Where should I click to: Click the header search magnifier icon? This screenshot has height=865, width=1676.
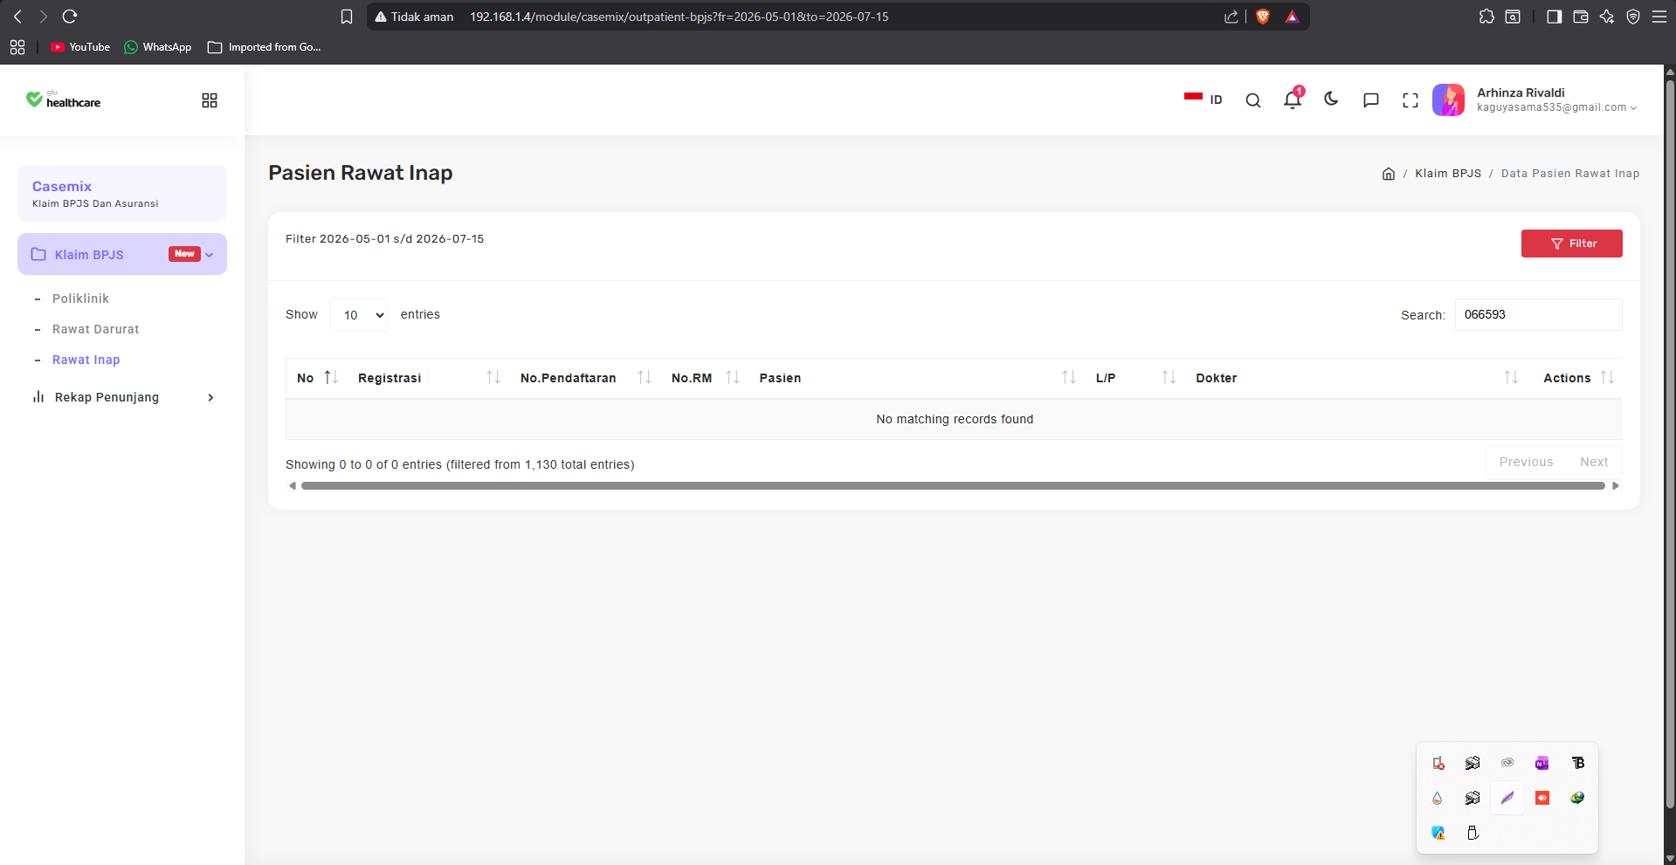click(1253, 100)
